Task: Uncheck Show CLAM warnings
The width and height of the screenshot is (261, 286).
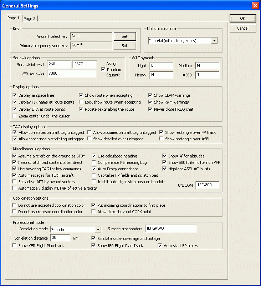Action: (x=150, y=95)
